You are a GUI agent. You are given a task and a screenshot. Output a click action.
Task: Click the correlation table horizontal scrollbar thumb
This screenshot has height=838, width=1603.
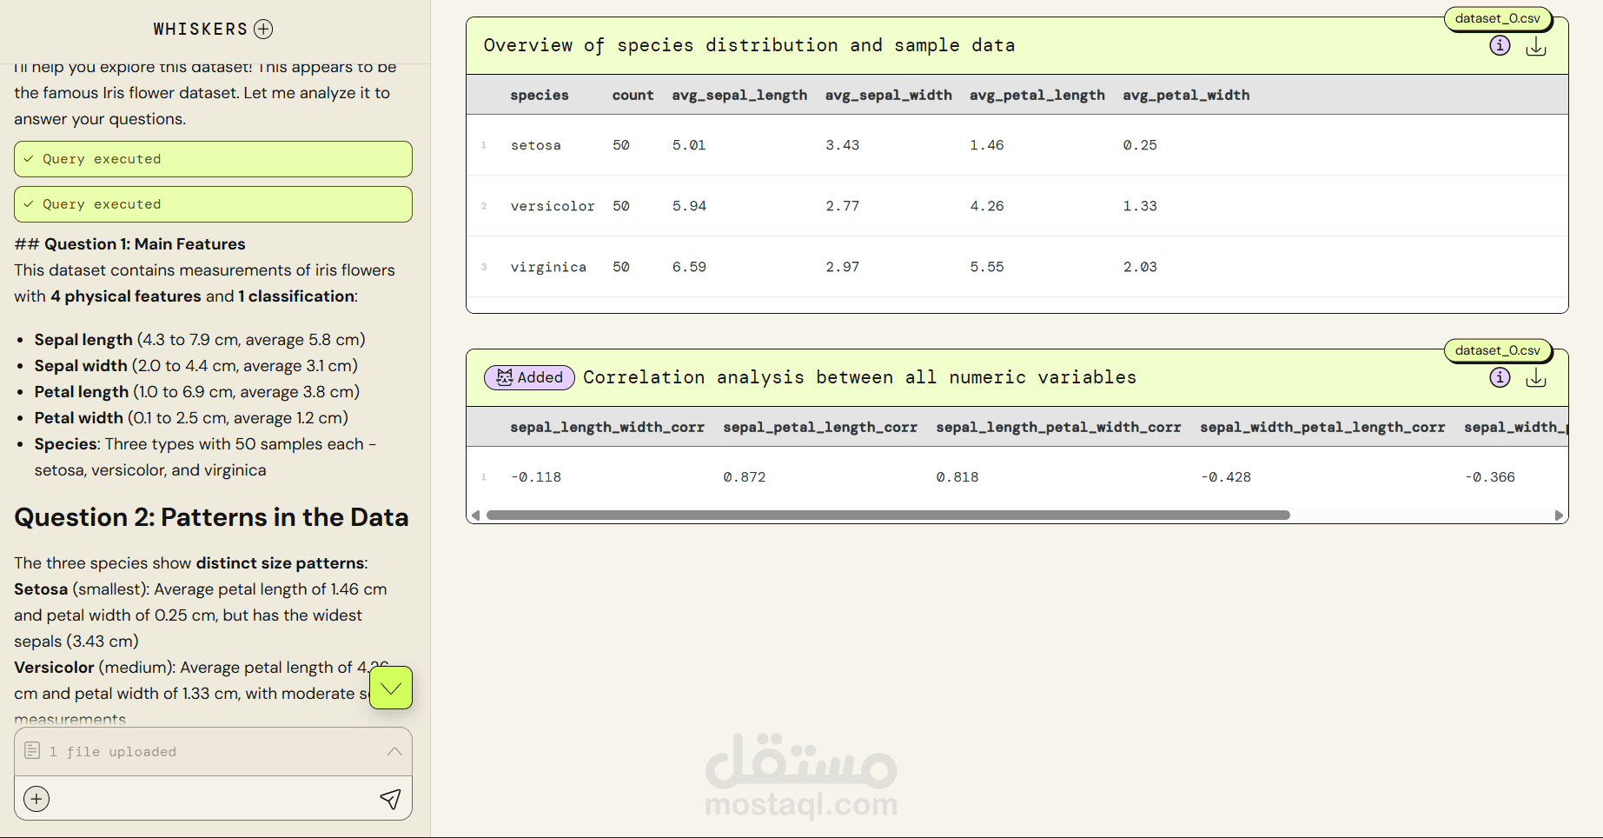click(x=888, y=515)
